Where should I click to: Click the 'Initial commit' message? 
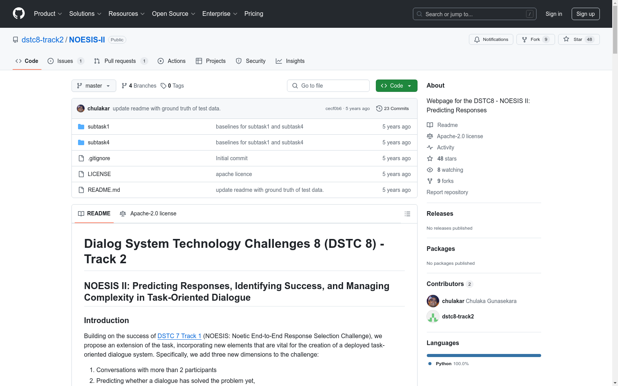tap(232, 158)
